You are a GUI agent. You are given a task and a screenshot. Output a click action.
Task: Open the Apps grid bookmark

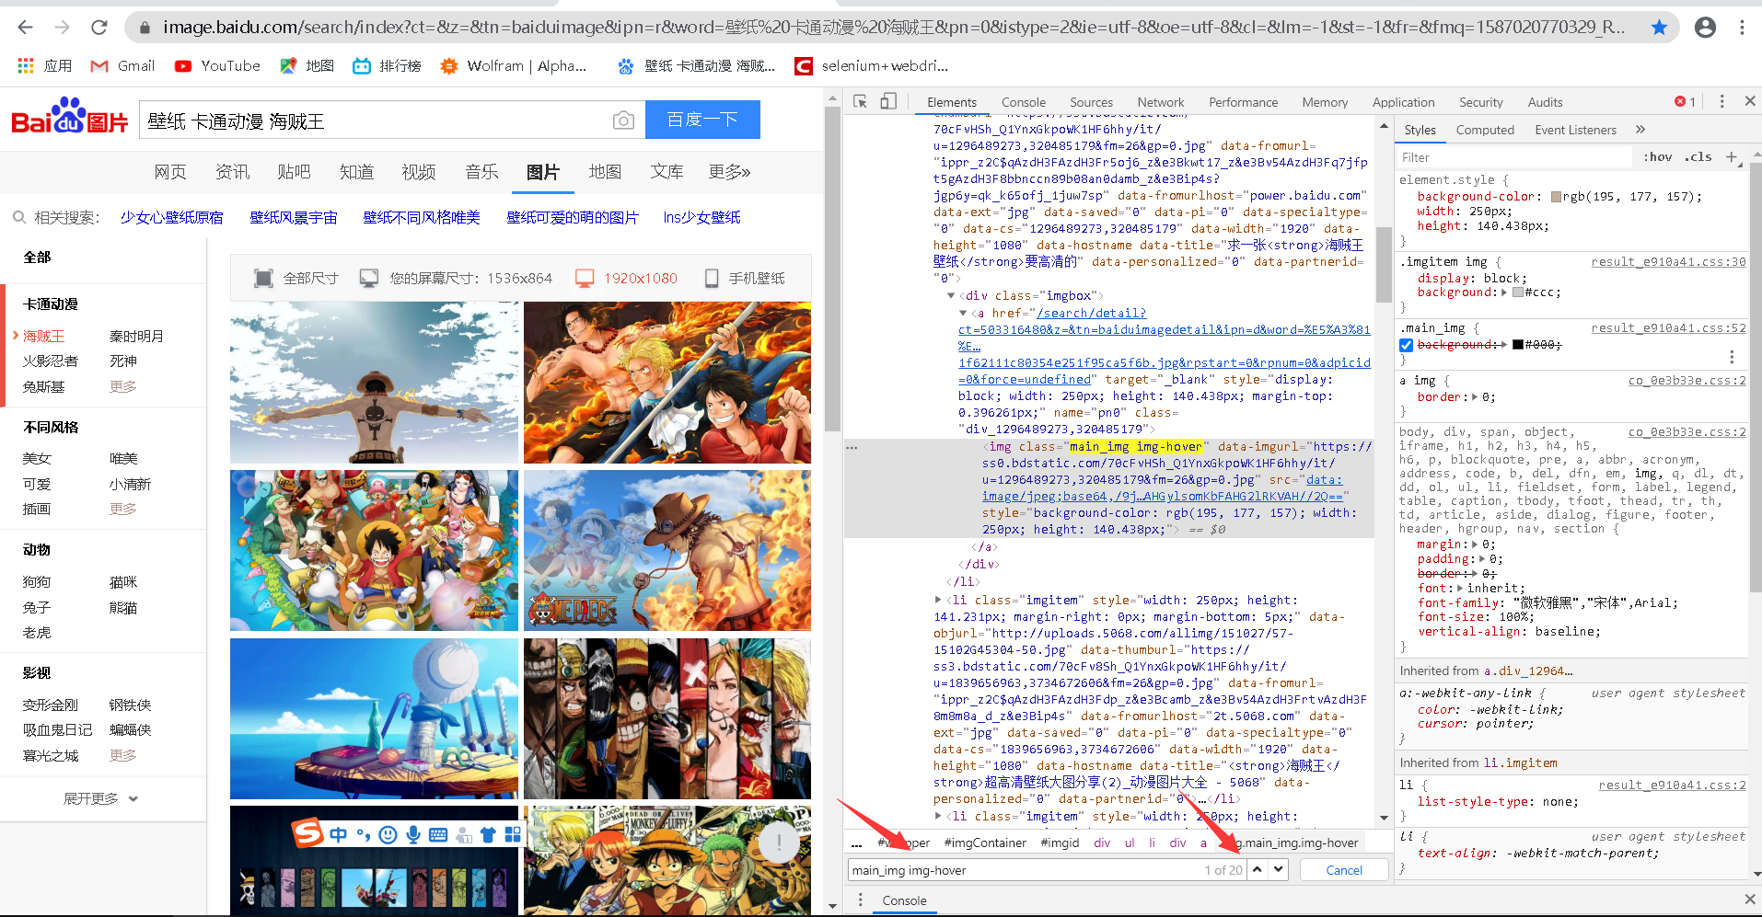click(44, 66)
